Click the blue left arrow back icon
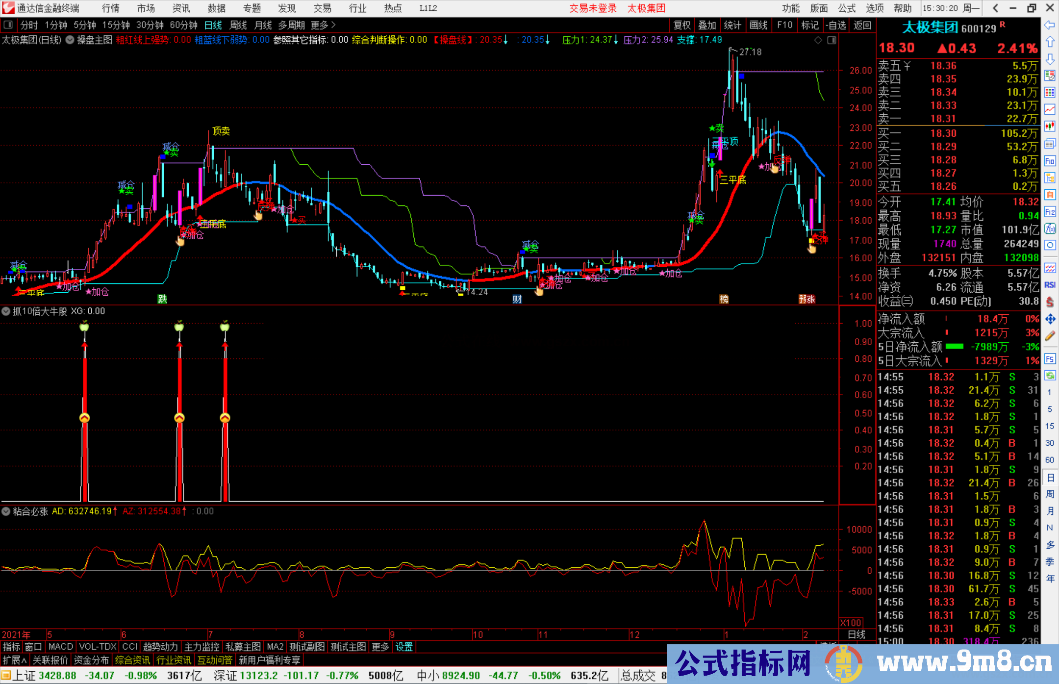Viewport: 1059px width, 684px height. tap(1050, 25)
